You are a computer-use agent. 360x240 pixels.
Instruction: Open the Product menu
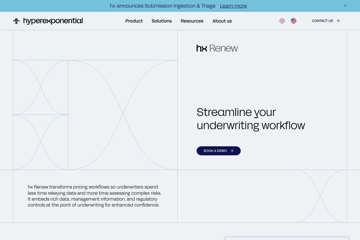click(134, 21)
